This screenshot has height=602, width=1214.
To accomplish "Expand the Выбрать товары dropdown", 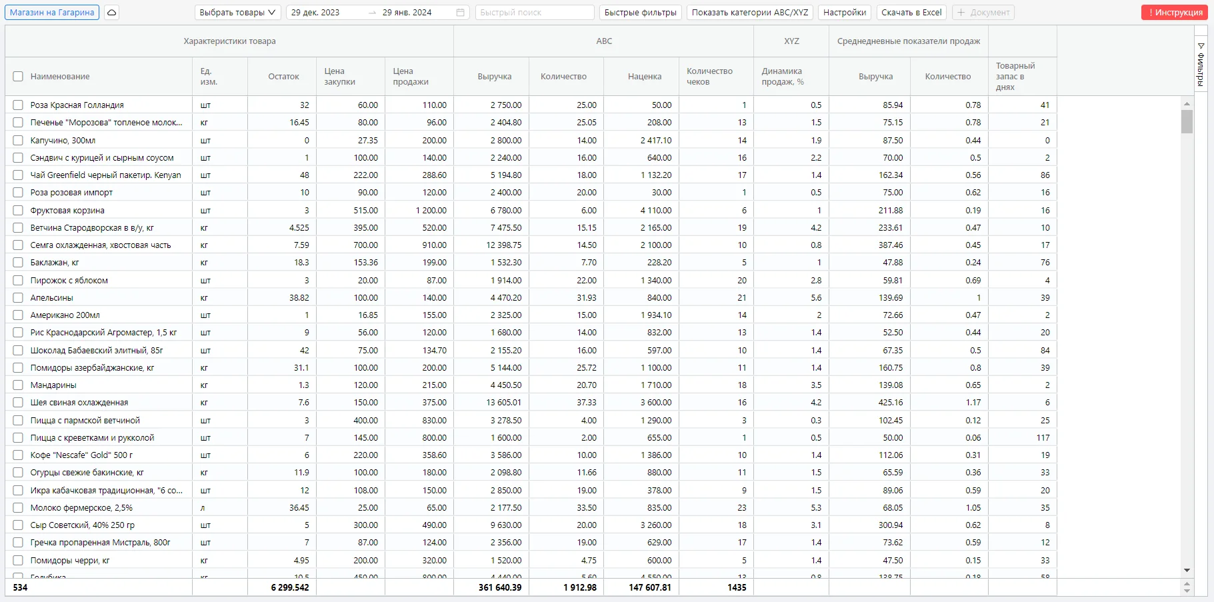I will click(238, 13).
